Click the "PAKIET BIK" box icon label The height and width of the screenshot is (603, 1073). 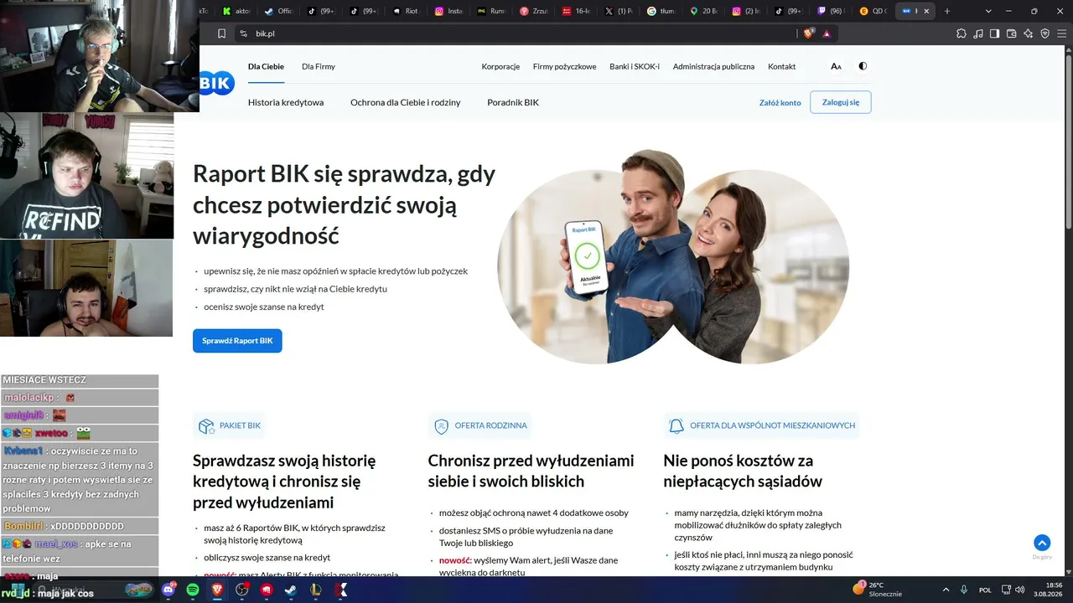click(230, 425)
